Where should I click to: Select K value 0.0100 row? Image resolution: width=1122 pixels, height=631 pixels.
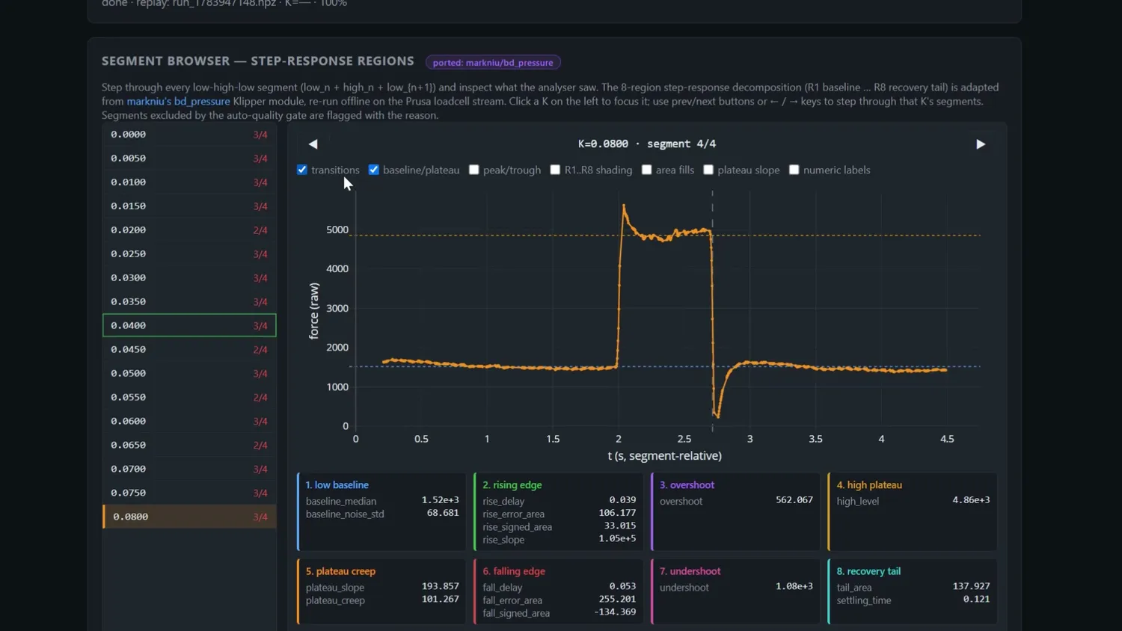pos(189,182)
